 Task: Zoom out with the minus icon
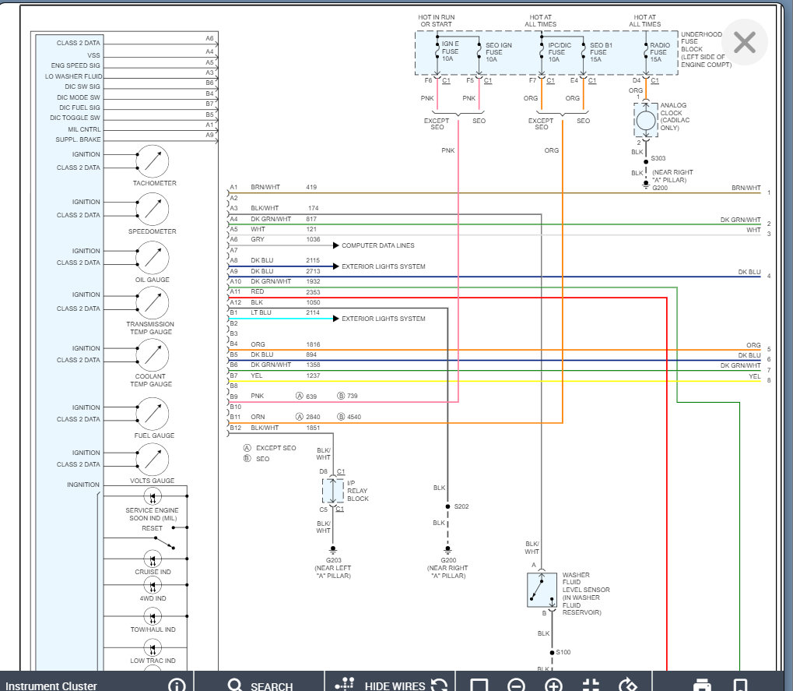pos(516,686)
